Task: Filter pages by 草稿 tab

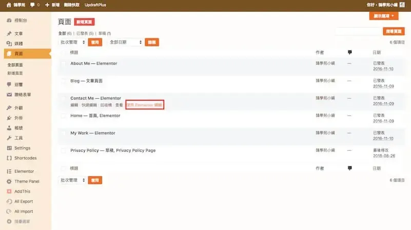Action: pos(105,33)
